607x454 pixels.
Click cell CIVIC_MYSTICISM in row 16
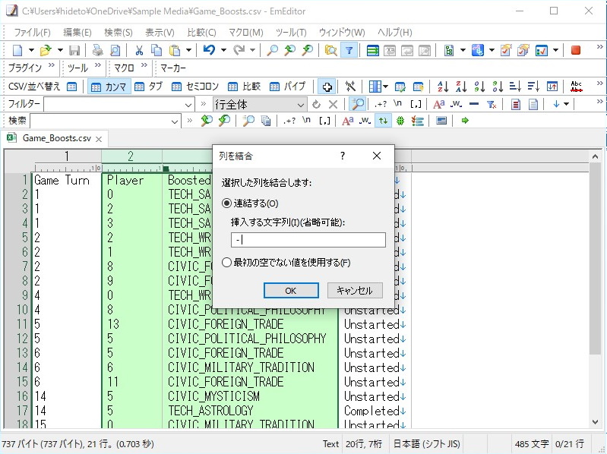pyautogui.click(x=213, y=396)
